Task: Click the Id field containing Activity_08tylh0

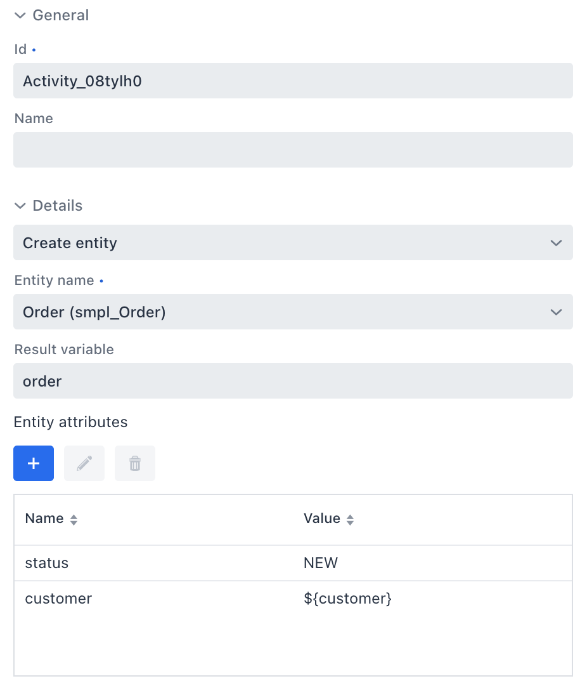Action: point(293,81)
